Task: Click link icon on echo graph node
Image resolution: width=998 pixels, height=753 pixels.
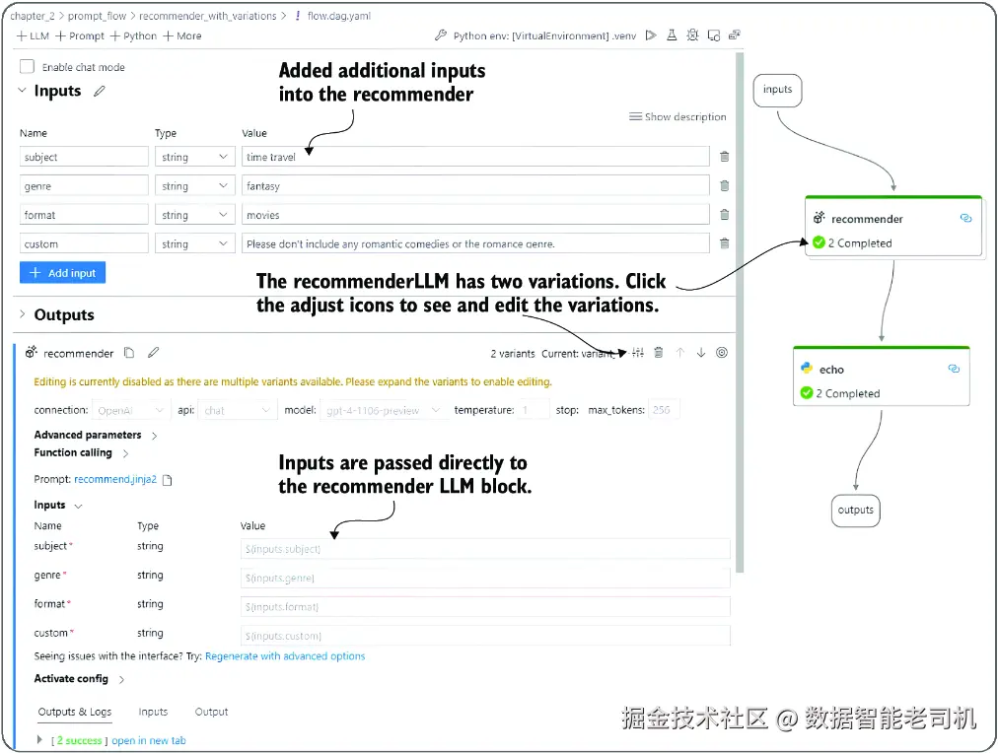Action: [x=954, y=369]
